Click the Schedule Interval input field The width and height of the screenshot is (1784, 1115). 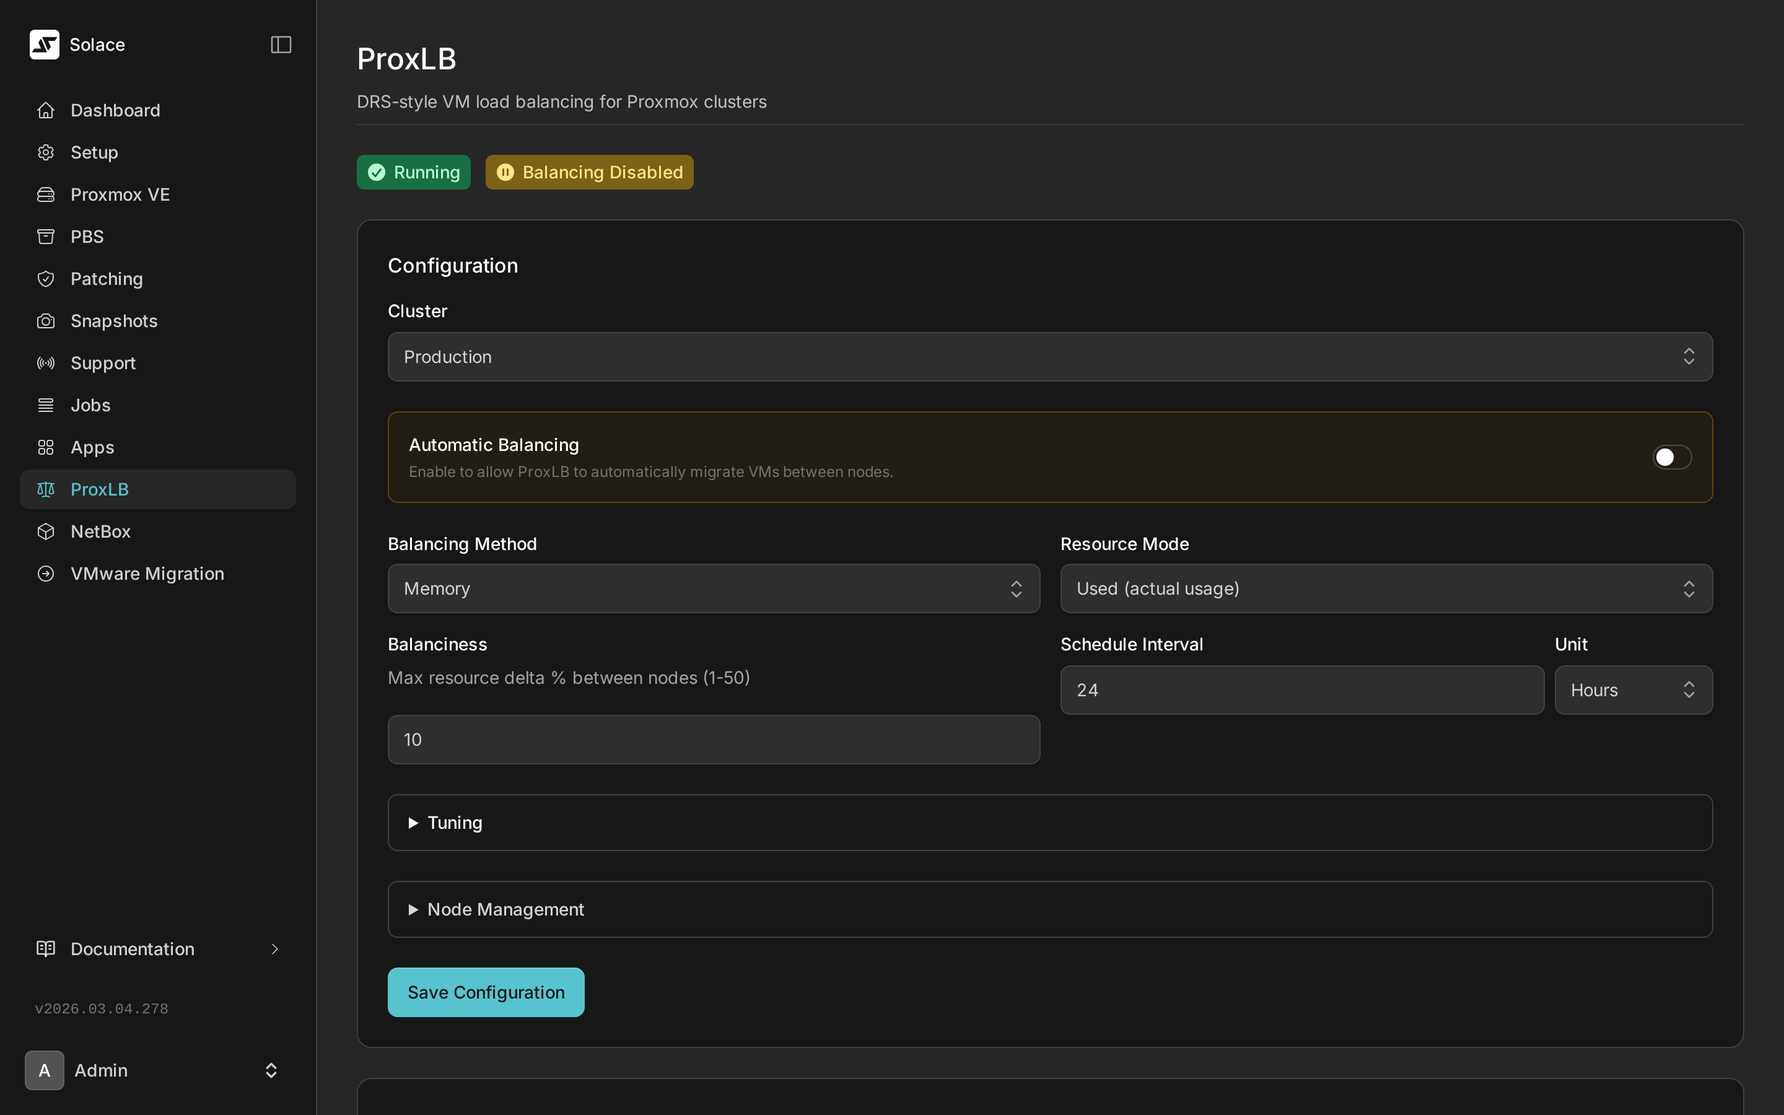pos(1301,689)
